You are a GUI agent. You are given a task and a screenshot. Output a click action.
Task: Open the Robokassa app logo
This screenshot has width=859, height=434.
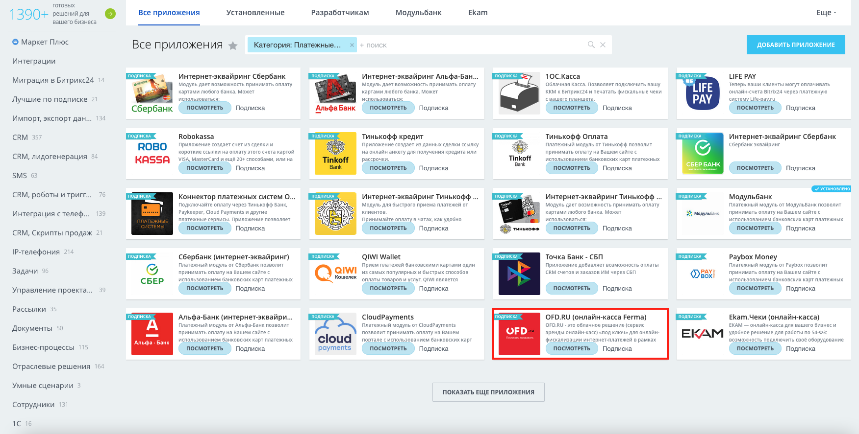tap(152, 153)
